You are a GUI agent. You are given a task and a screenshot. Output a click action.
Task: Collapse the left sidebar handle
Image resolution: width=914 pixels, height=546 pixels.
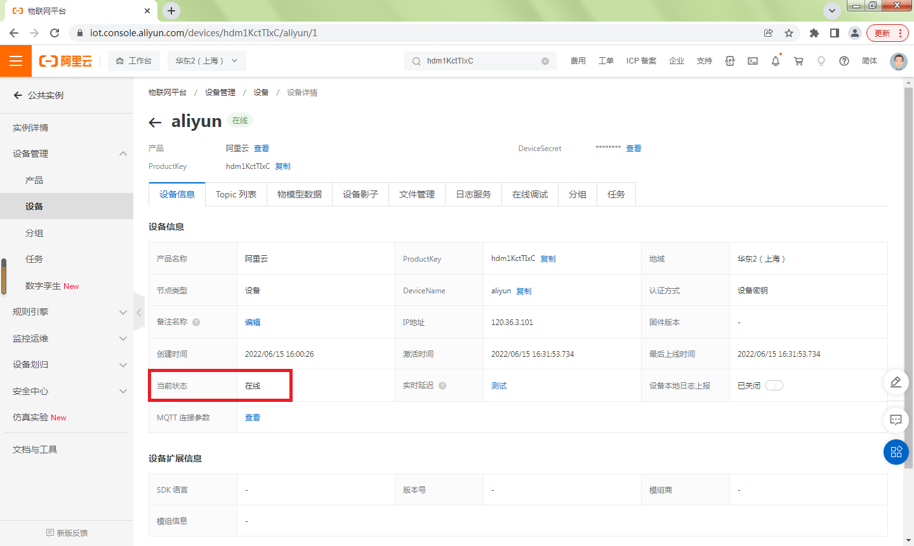139,312
